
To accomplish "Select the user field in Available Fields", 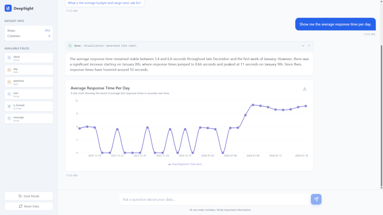I will tap(29, 94).
